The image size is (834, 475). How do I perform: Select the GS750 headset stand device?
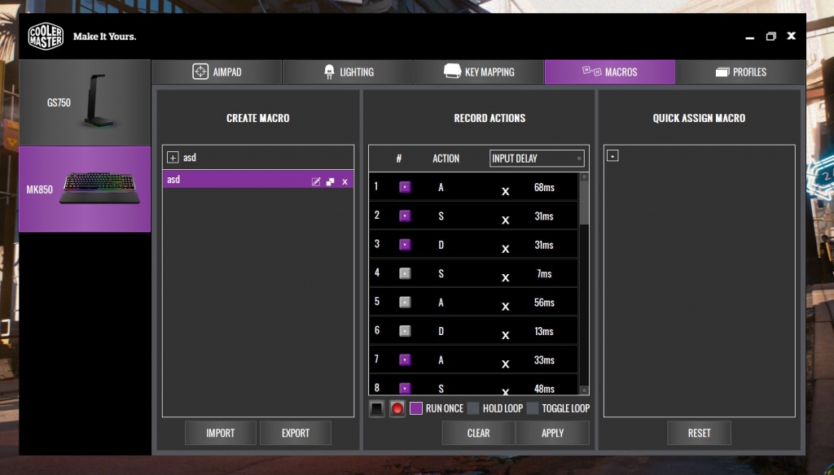pos(85,102)
